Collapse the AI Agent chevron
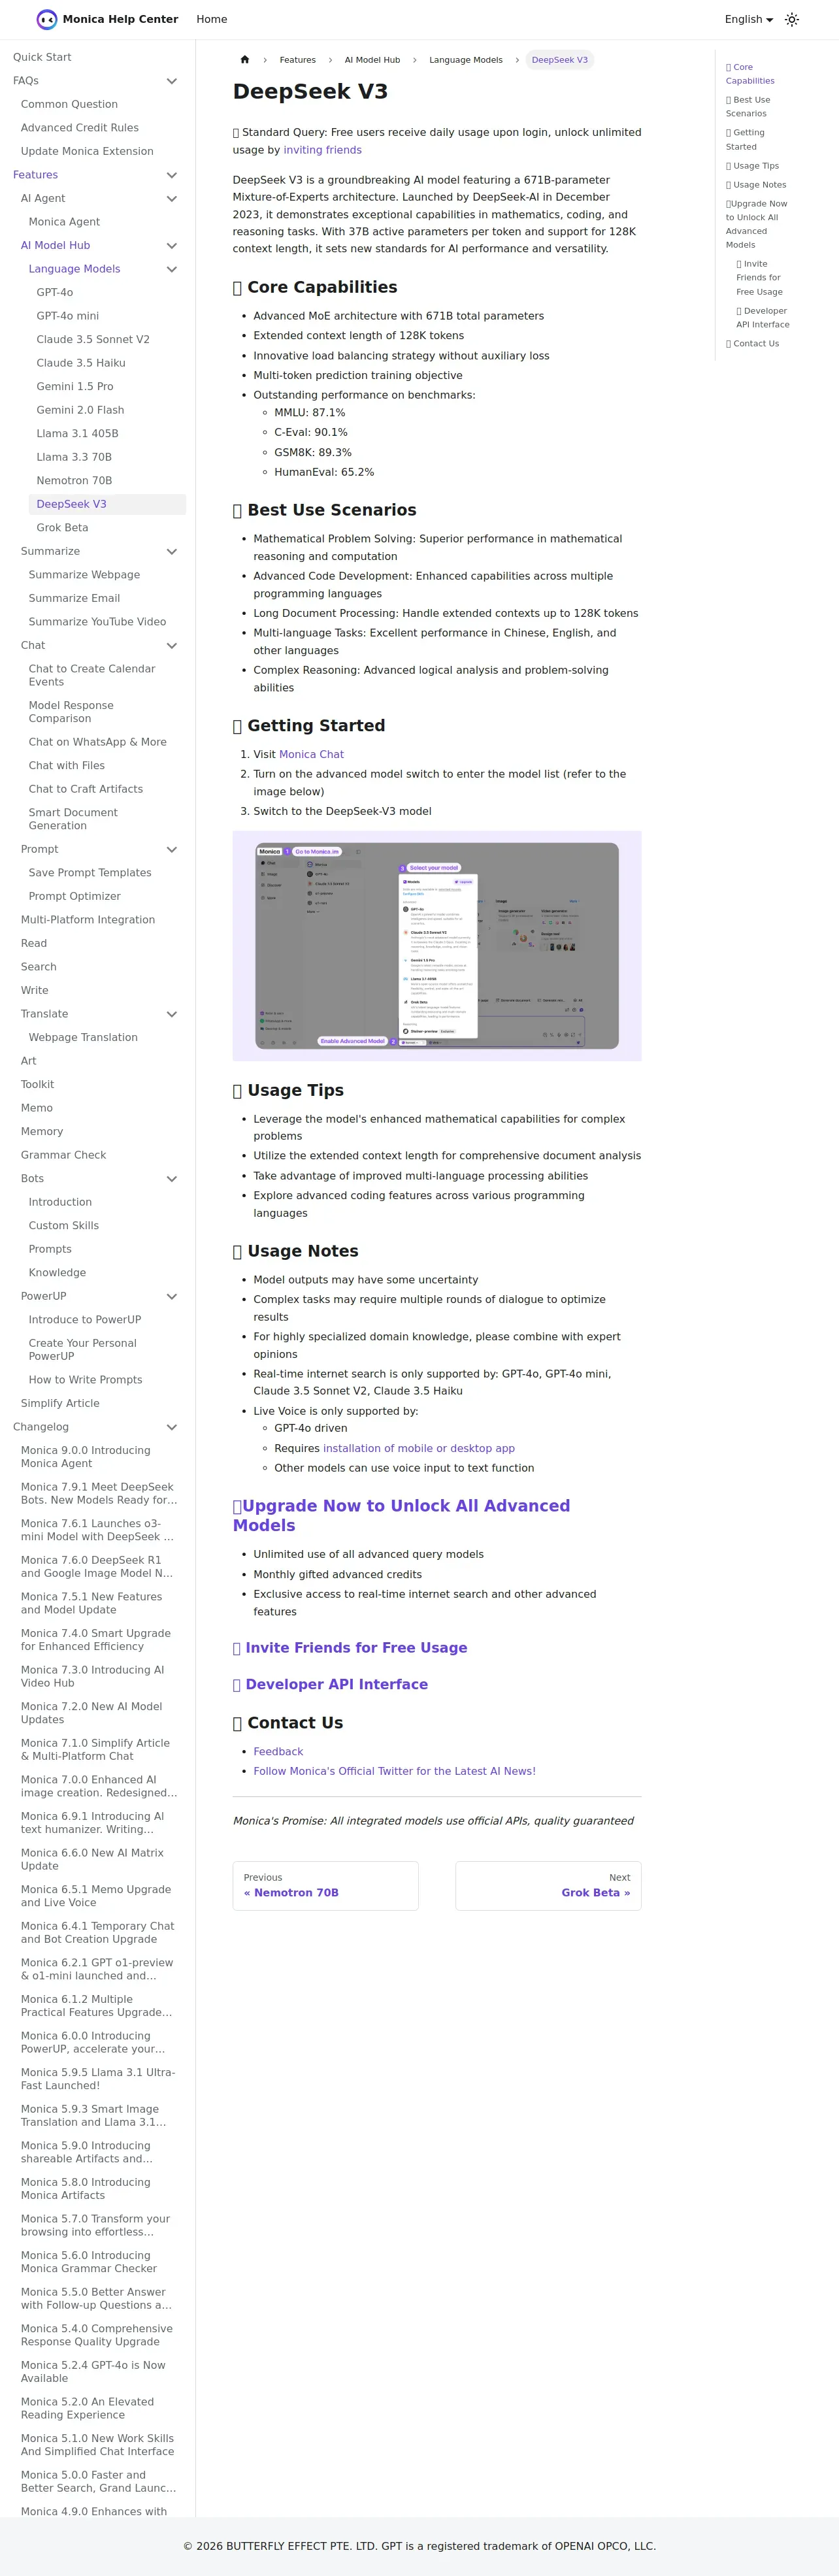The image size is (839, 2576). point(172,199)
